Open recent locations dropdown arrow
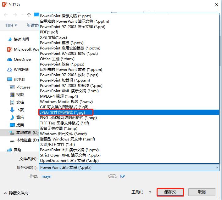The width and height of the screenshot is (222, 200). (x=22, y=15)
